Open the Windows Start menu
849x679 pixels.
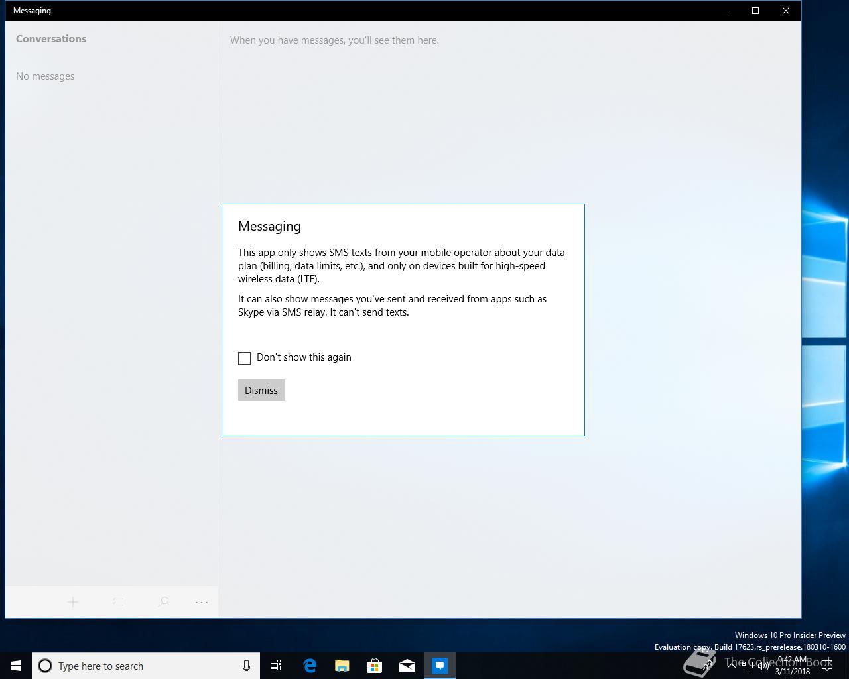(16, 666)
